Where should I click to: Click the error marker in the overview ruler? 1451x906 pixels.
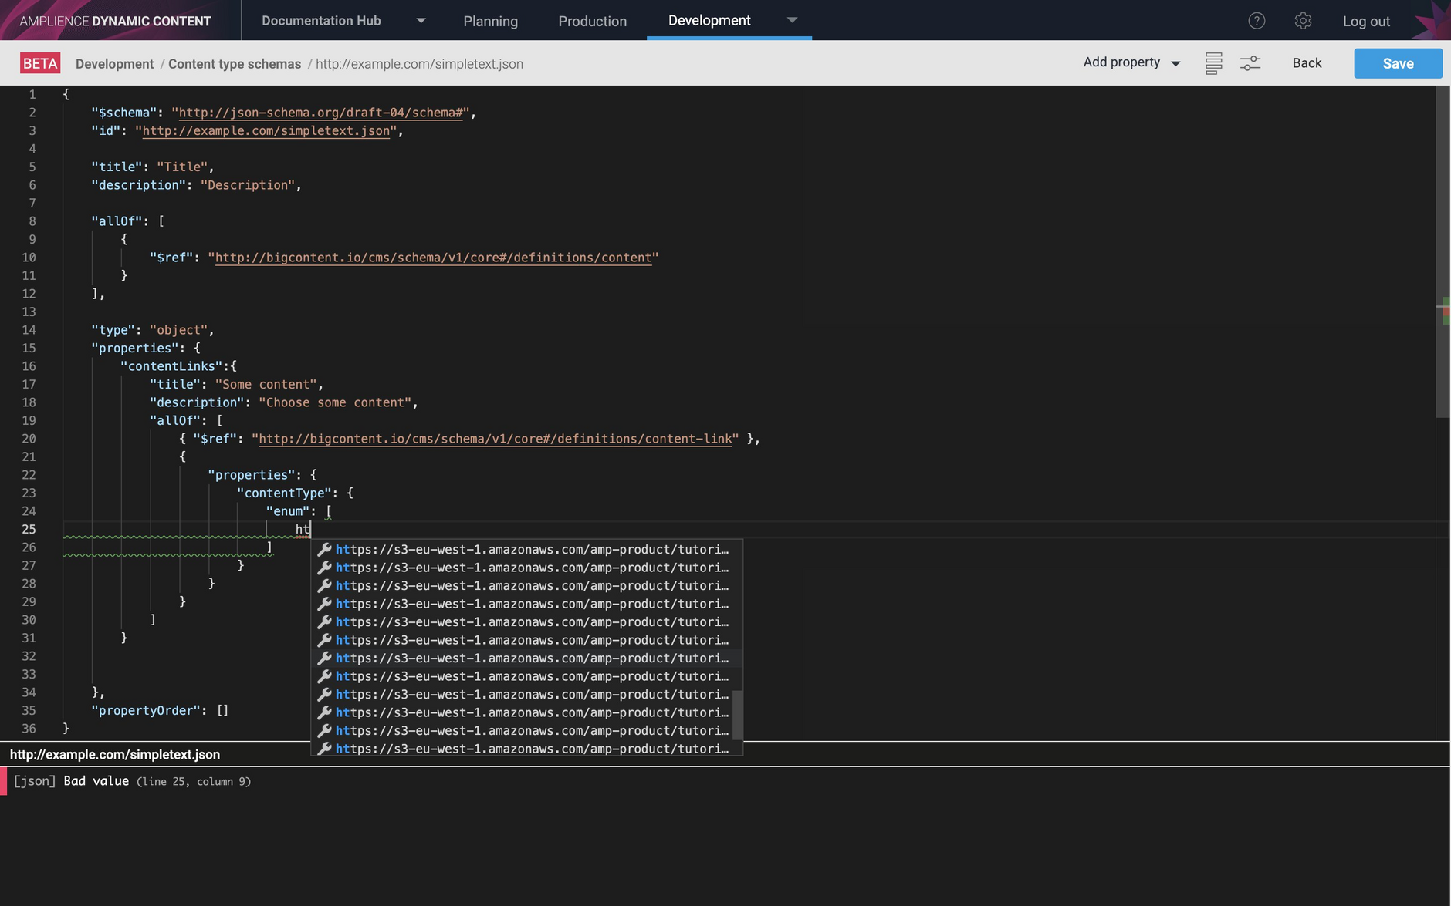[x=1446, y=312]
